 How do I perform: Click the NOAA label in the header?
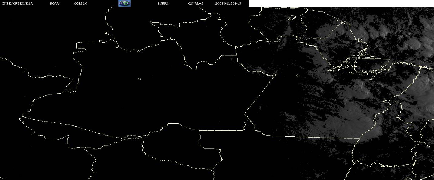tap(54, 4)
